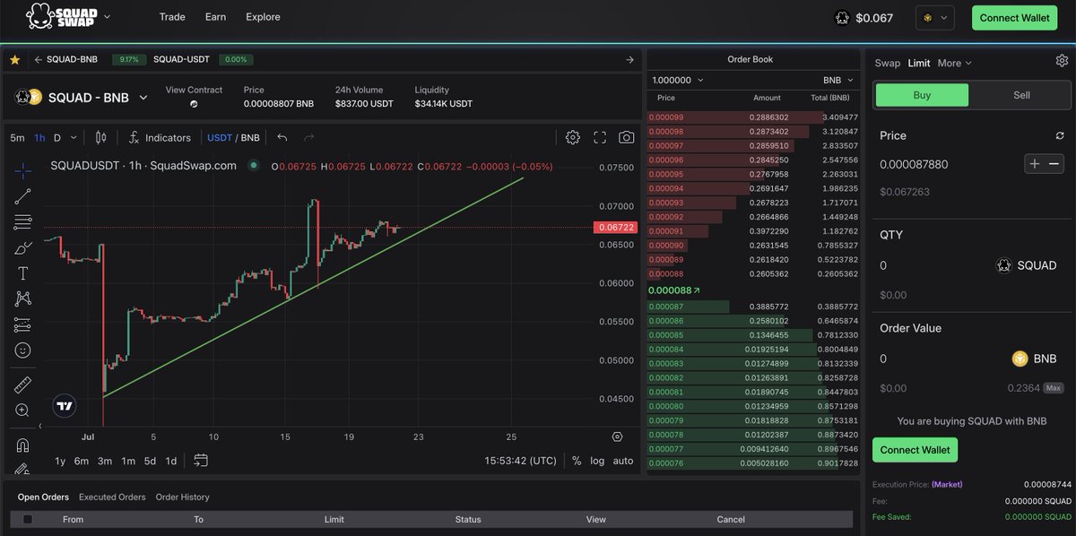Open chart axis settings gear

click(617, 437)
